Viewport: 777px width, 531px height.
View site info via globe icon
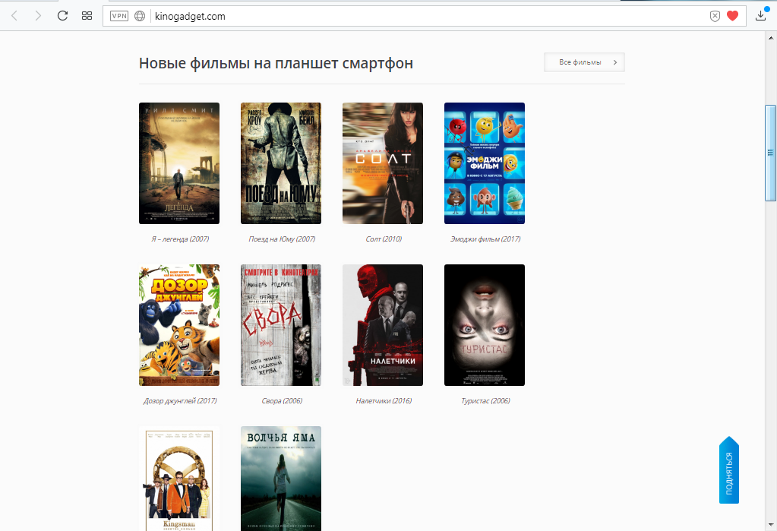click(x=140, y=16)
